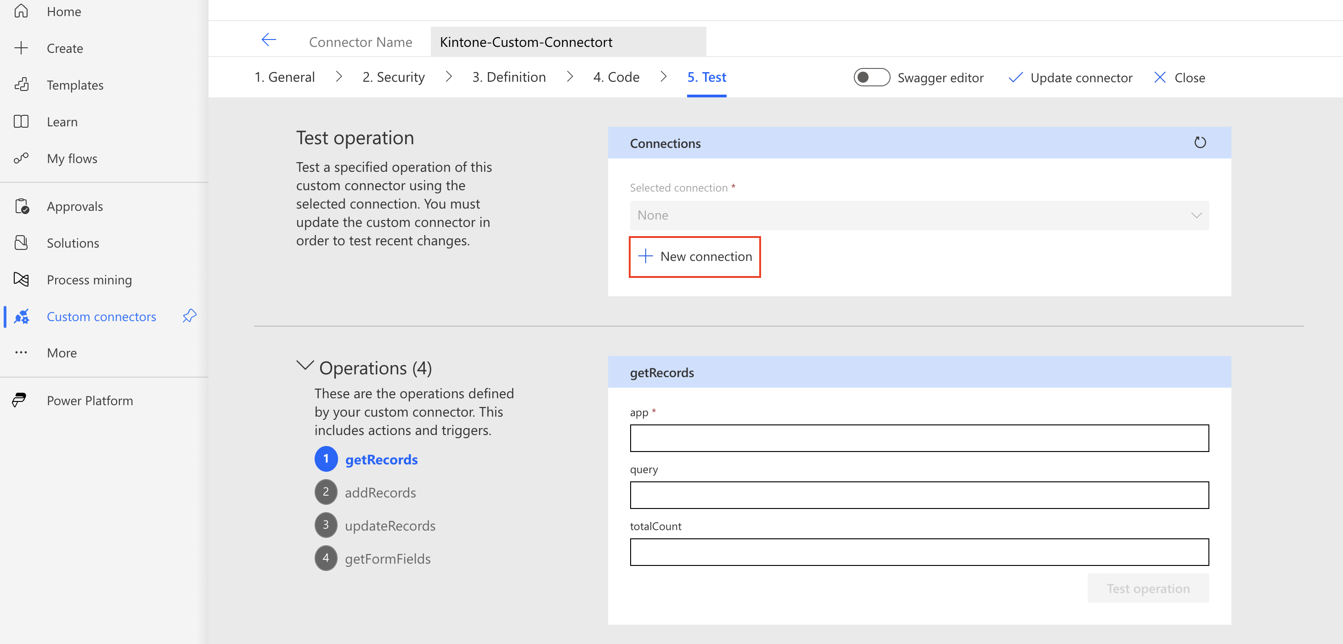Screen dimensions: 1343x644
Task: Toggle the Swagger editor switch
Action: tap(871, 78)
